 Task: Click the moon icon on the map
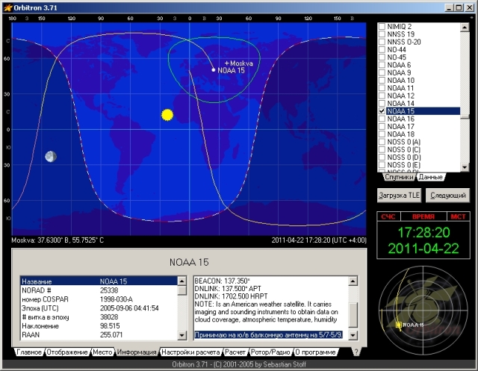(x=51, y=157)
